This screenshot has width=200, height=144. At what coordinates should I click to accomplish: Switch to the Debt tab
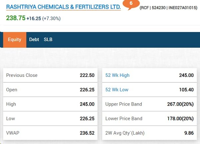tap(34, 39)
